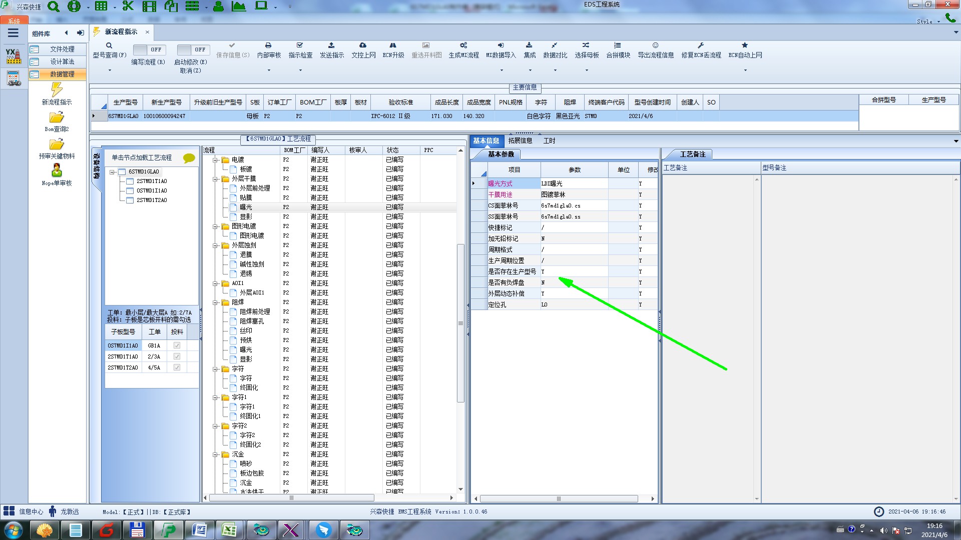Open dropdown arrow under ECN自动上网

(x=745, y=70)
